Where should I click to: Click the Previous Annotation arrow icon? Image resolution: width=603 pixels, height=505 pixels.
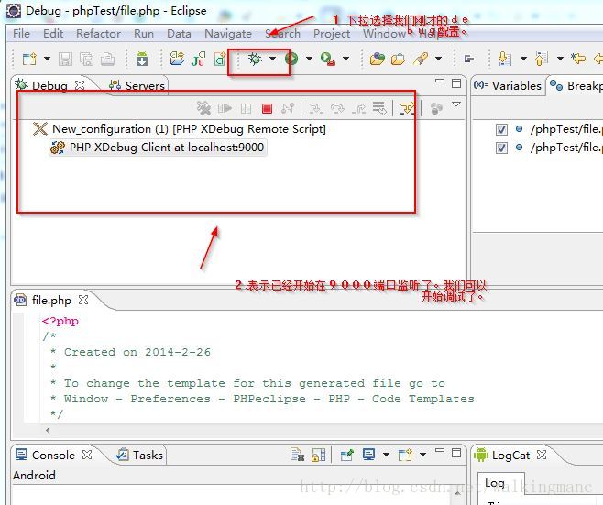point(541,59)
